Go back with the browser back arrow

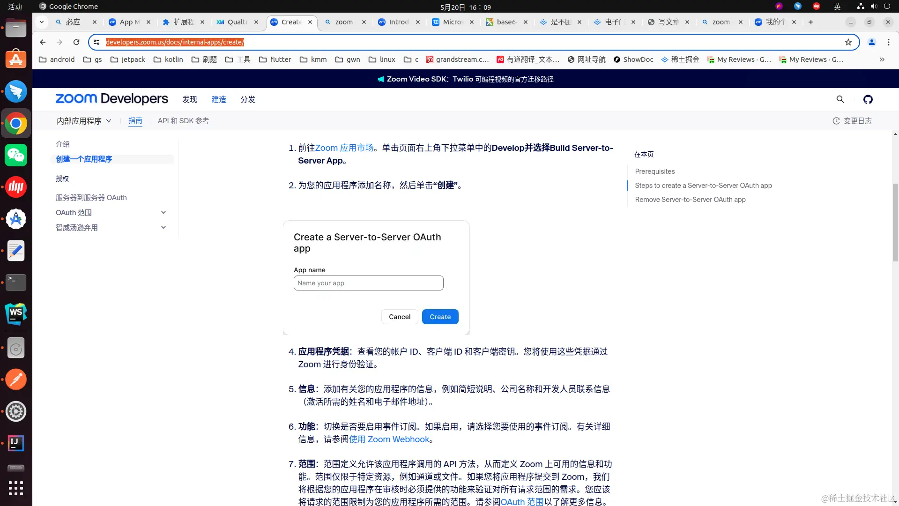43,42
